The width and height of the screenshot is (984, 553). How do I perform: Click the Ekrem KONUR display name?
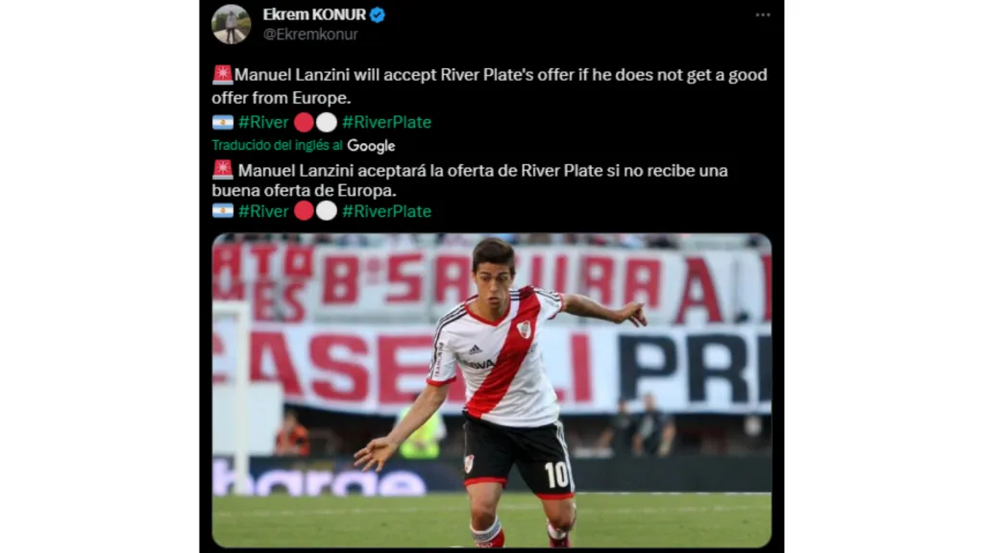coord(314,14)
